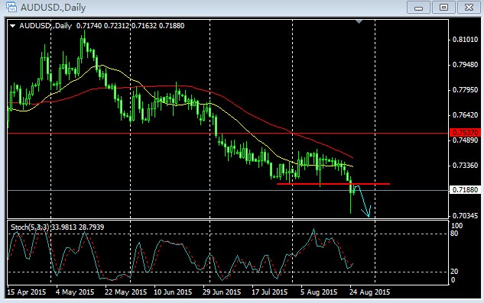Click the 17 Jul 2015 date label

(269, 292)
